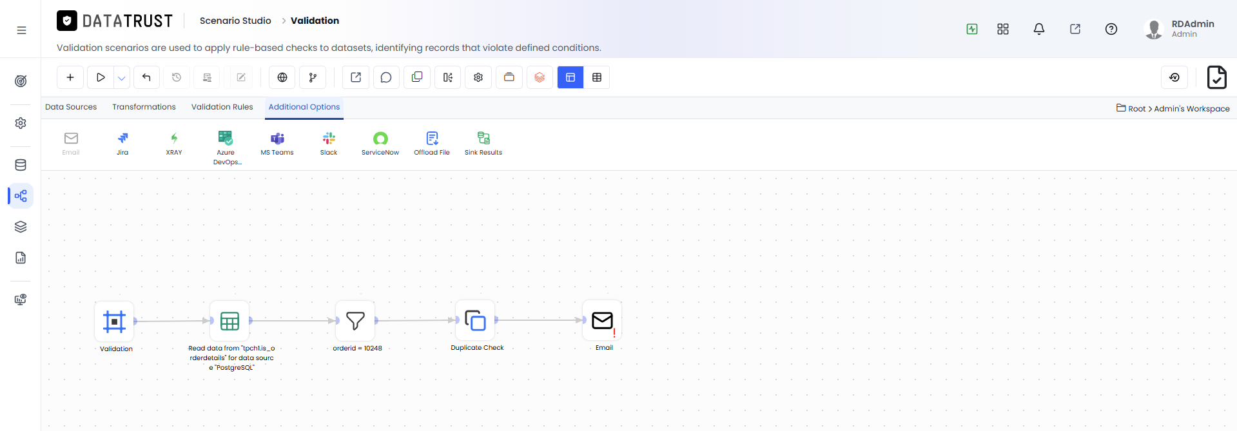Select the MS Teams integration option
1237x431 pixels.
[277, 144]
